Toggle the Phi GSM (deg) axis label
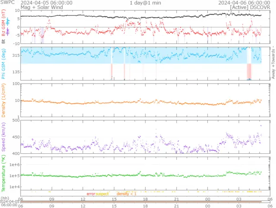 tap(3, 63)
